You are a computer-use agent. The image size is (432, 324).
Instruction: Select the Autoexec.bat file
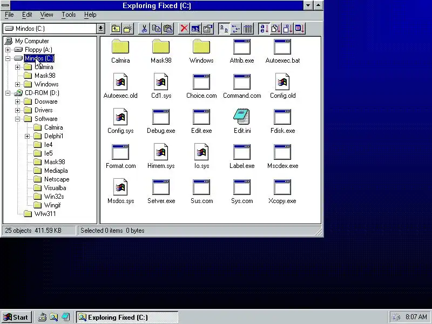coord(282,51)
